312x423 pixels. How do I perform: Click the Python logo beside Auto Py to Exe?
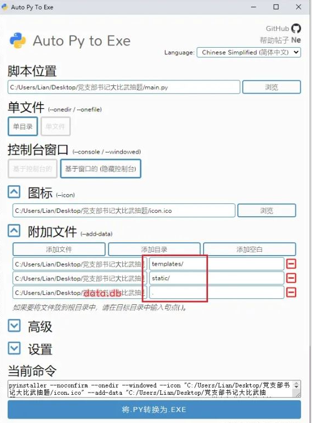click(x=18, y=40)
